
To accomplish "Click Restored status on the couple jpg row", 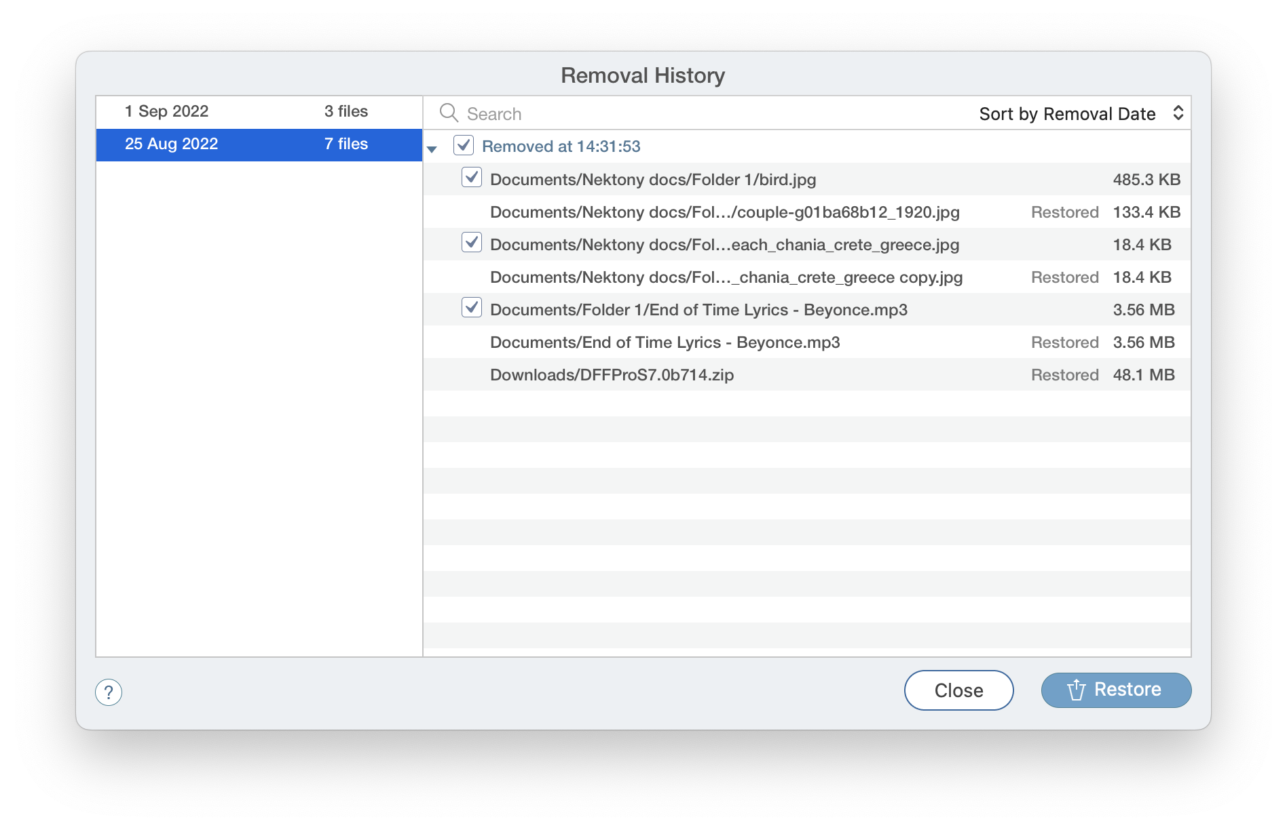I will point(1064,212).
